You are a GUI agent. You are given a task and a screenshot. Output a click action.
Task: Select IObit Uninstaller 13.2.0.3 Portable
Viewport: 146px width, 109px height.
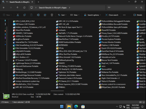(27, 48)
